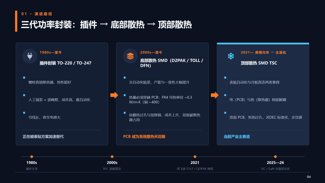325x183 pixels.
Task: Select the 2025—26 timeline dot
Action: tap(275, 157)
